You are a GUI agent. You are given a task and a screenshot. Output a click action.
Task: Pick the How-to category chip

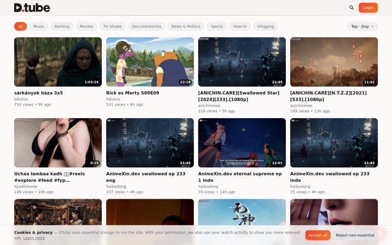[x=240, y=26]
